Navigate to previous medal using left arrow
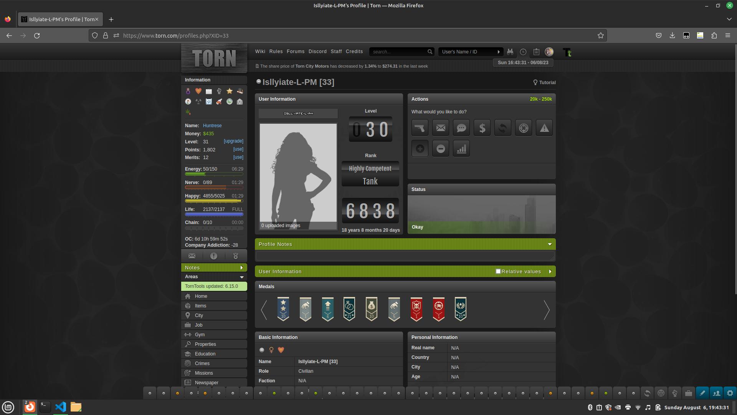This screenshot has width=737, height=415. tap(264, 309)
